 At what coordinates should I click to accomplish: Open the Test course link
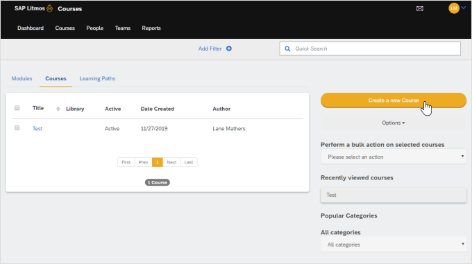point(37,129)
